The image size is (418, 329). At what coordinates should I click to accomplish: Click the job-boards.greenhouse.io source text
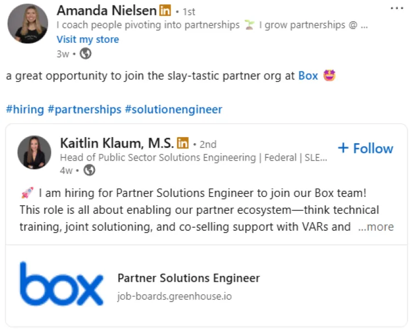[174, 297]
